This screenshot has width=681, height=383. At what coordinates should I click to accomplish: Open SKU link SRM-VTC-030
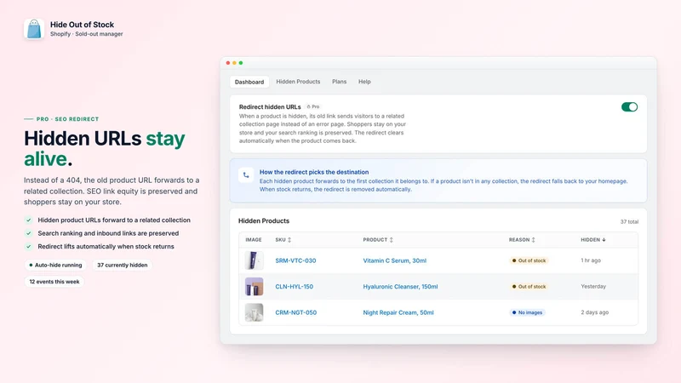tap(295, 260)
